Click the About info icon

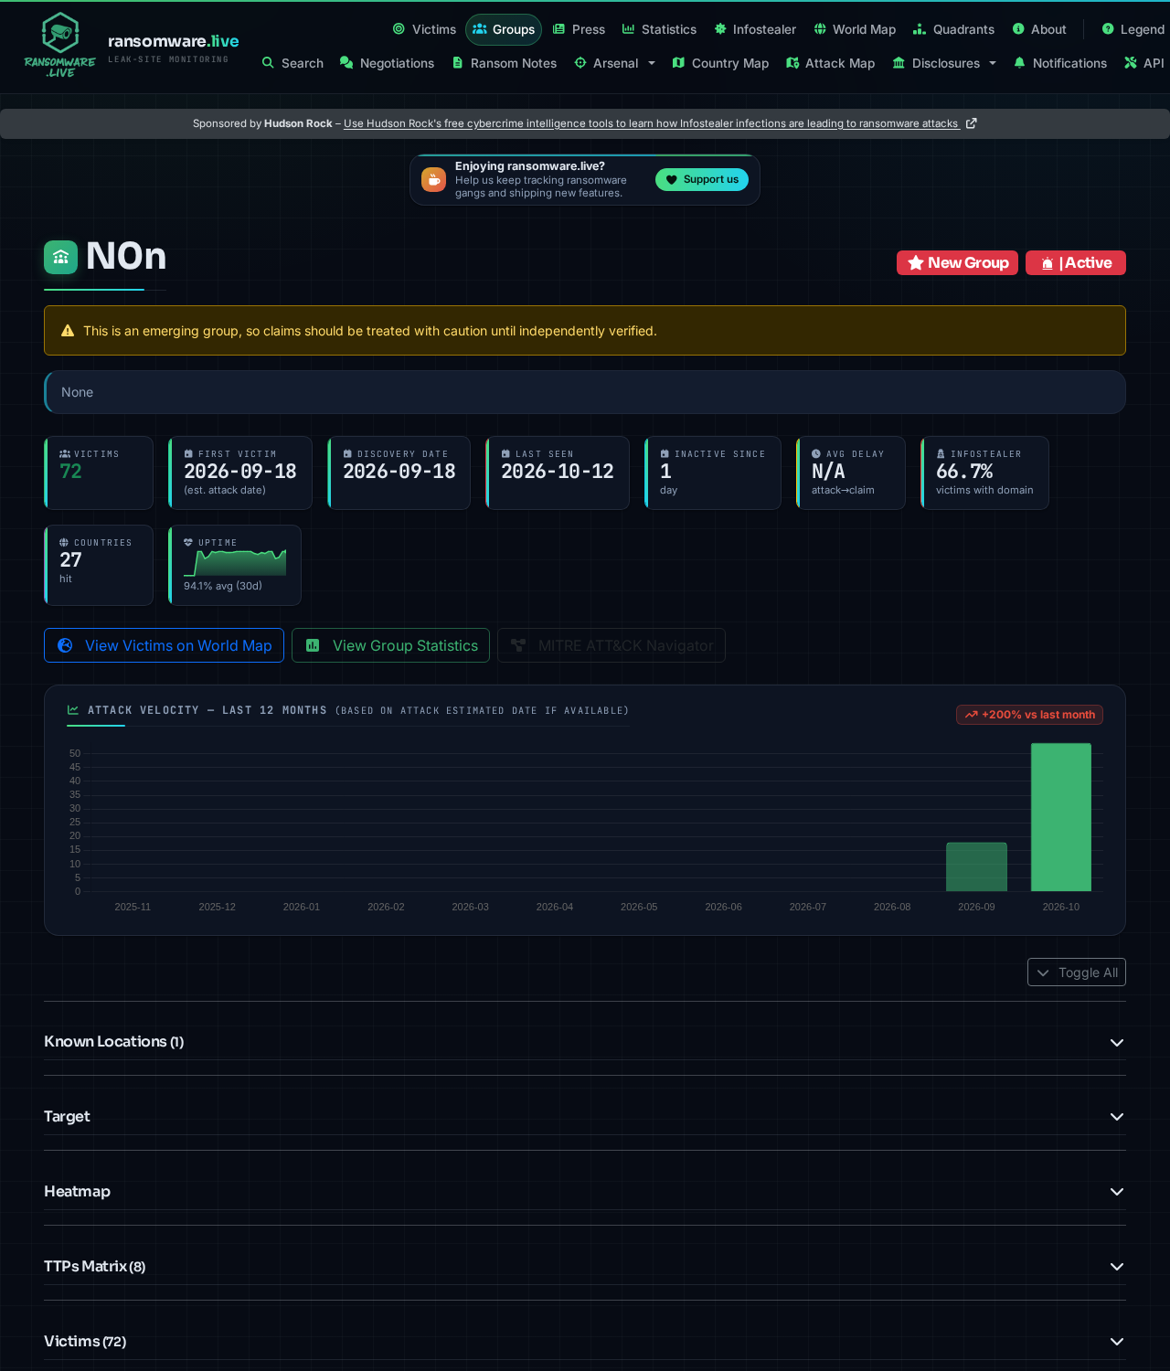(1018, 29)
